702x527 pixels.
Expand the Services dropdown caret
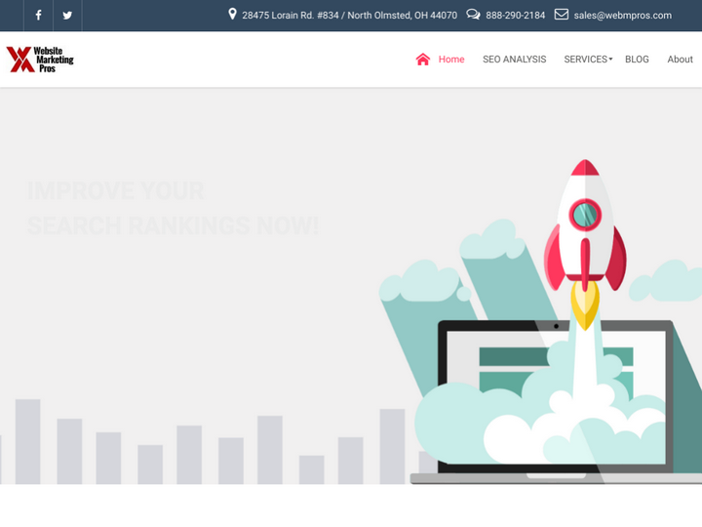611,60
